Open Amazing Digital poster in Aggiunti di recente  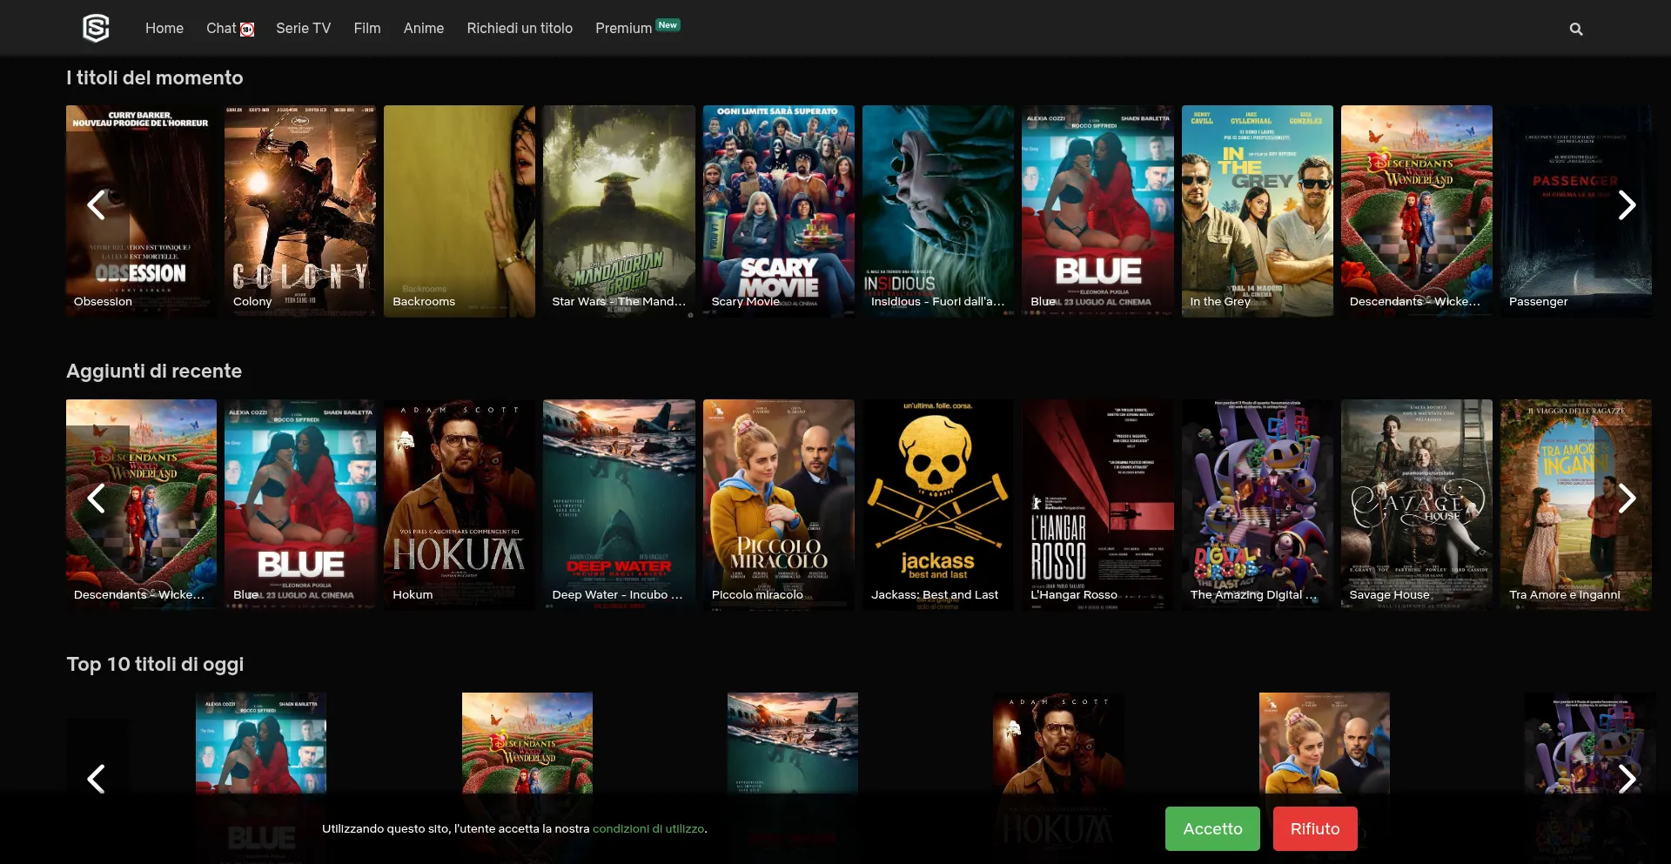click(1258, 505)
